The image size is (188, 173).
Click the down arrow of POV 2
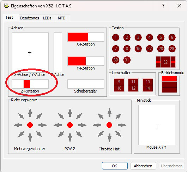(70, 138)
